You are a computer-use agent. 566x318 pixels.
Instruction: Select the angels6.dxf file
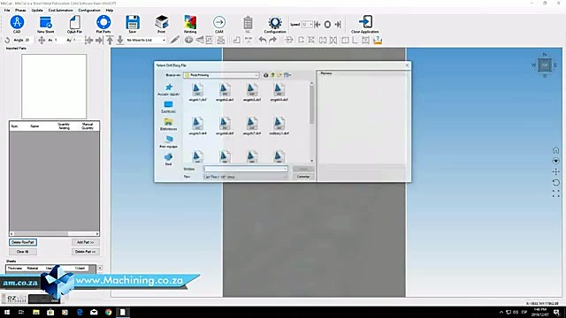(225, 125)
